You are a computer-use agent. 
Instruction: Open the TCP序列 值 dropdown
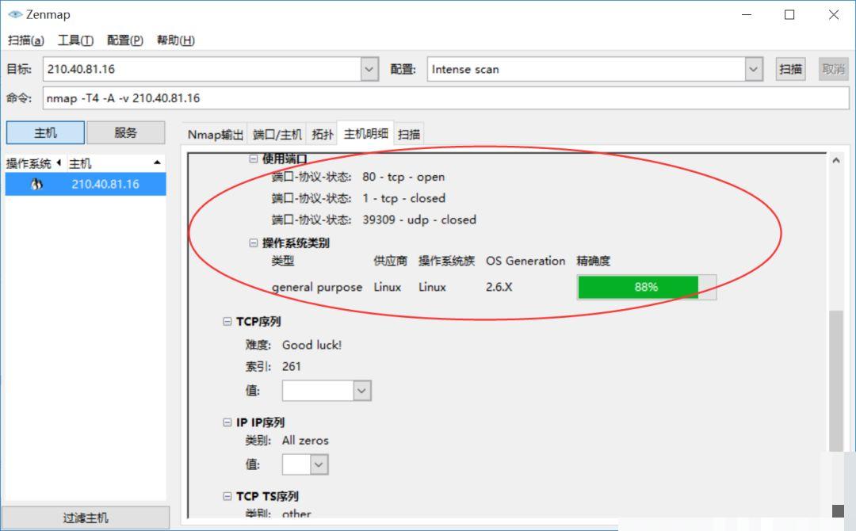[362, 391]
